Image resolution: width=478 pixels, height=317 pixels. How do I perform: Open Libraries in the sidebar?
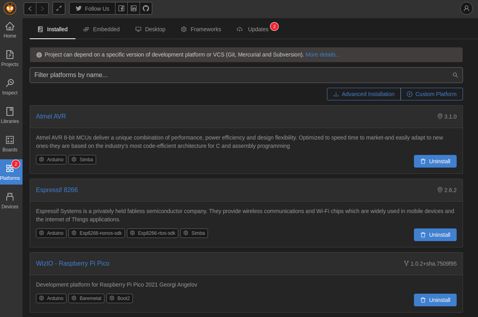pos(10,116)
